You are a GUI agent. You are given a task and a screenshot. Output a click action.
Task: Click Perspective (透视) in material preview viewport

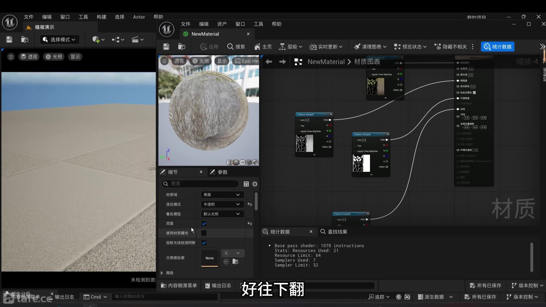[179, 61]
